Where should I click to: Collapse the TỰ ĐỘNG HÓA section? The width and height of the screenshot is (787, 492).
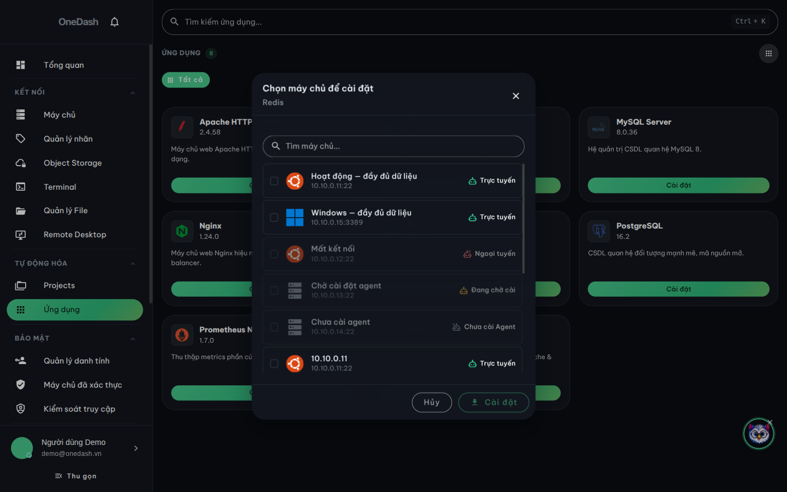point(132,263)
